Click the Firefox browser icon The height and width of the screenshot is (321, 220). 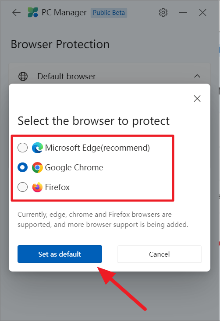[x=37, y=187]
